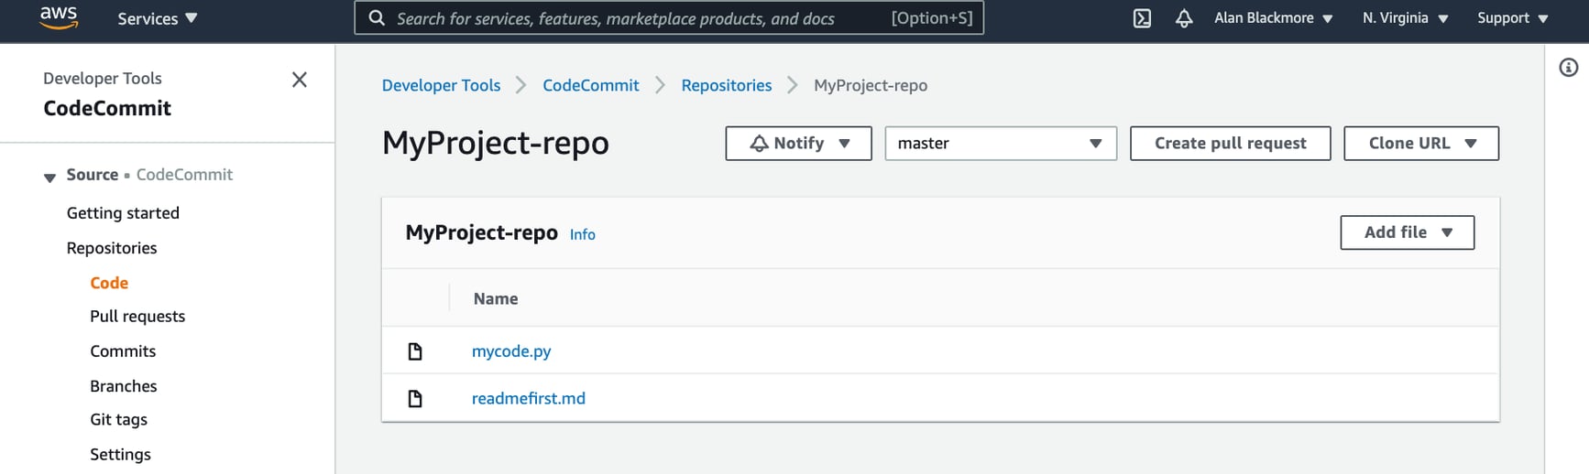Image resolution: width=1589 pixels, height=474 pixels.
Task: Close the Developer Tools side panel
Action: (x=299, y=80)
